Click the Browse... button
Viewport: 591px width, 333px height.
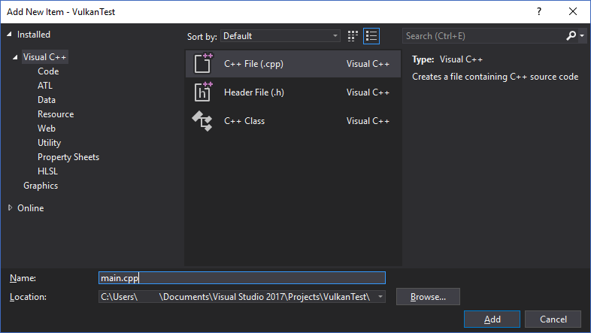pos(428,297)
